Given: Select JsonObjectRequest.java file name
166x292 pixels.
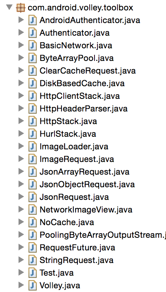Looking at the screenshot, I should point(87,185).
